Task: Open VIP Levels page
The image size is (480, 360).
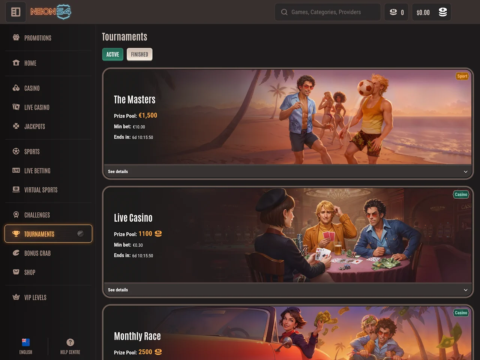Action: pos(35,297)
